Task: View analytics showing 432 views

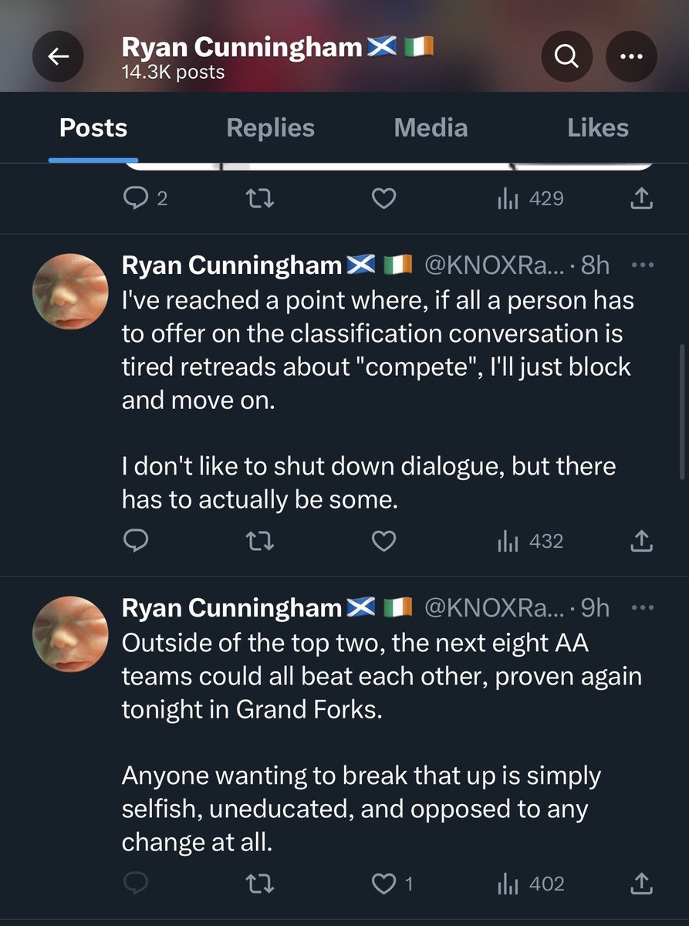Action: tap(531, 541)
